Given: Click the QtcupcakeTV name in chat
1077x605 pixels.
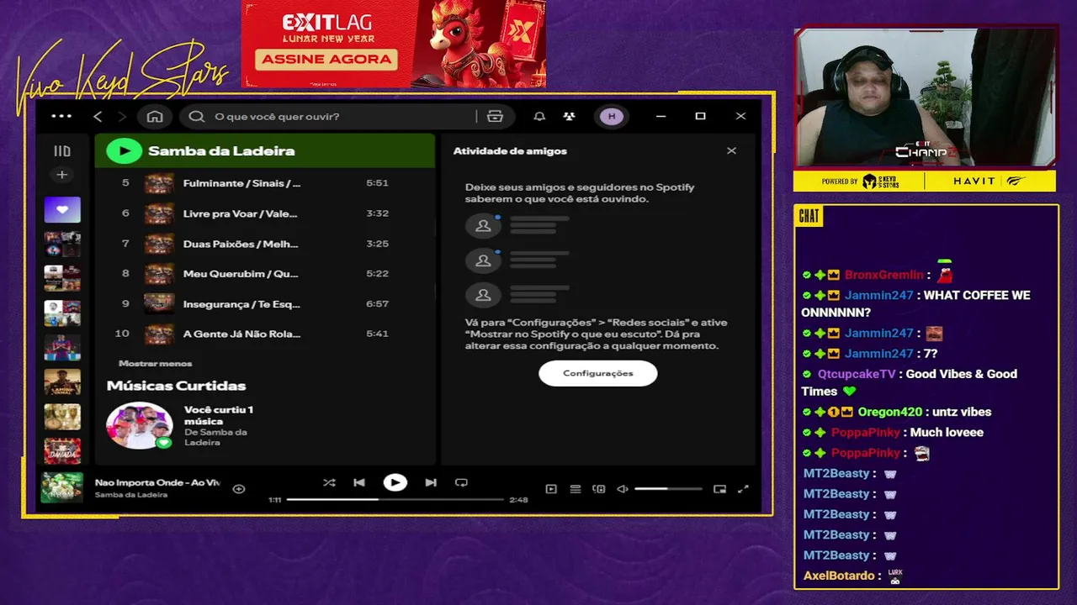Looking at the screenshot, I should click(857, 374).
